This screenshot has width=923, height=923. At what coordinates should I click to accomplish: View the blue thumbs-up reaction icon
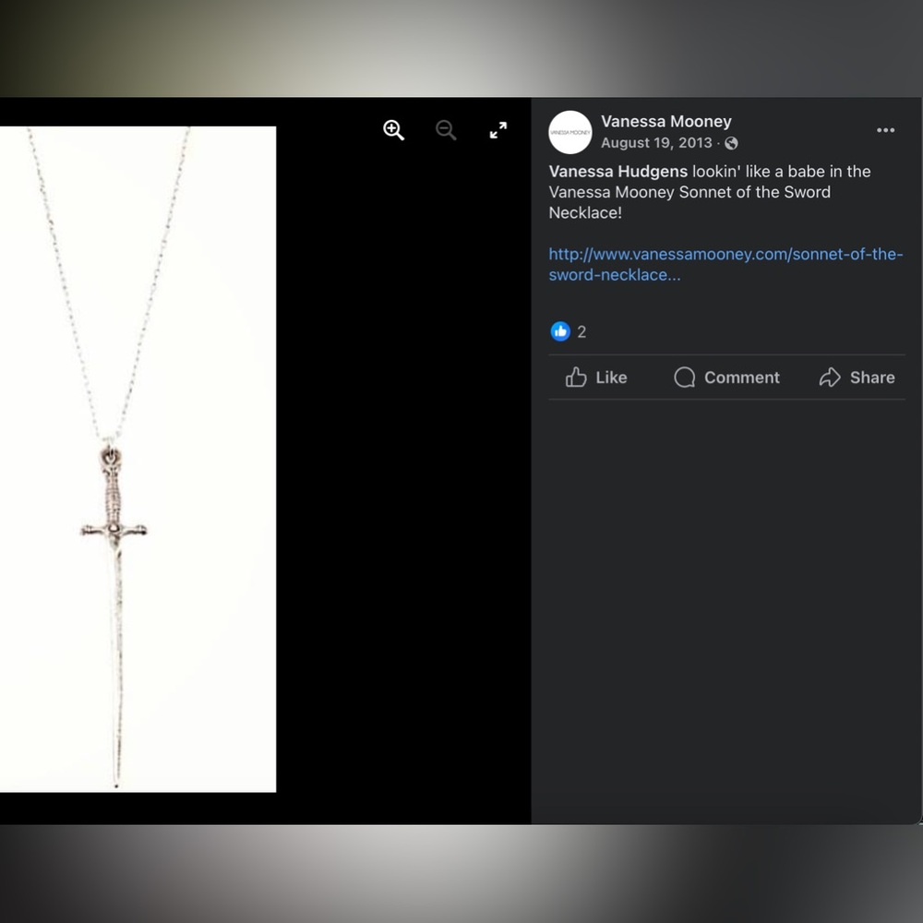click(x=560, y=331)
